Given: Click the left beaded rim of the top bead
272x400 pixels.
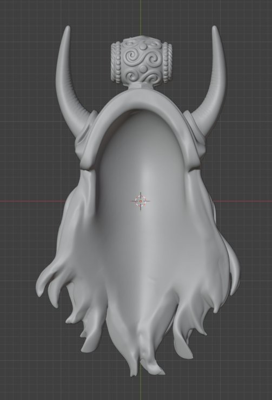Looking at the screenshot, I should (x=117, y=63).
